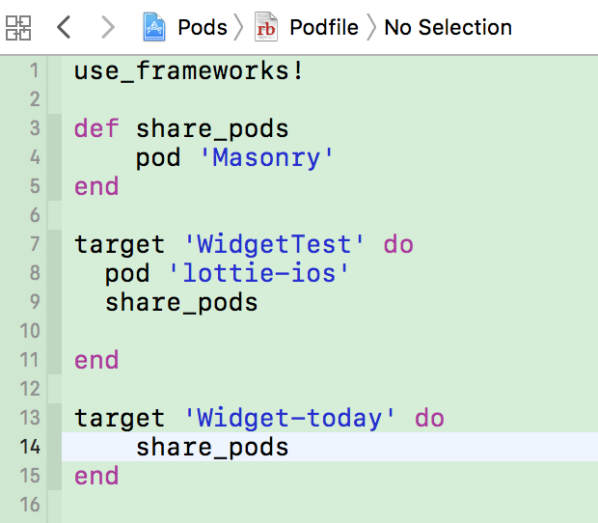Click line number 7 in the gutter
The height and width of the screenshot is (523, 598).
[x=34, y=244]
